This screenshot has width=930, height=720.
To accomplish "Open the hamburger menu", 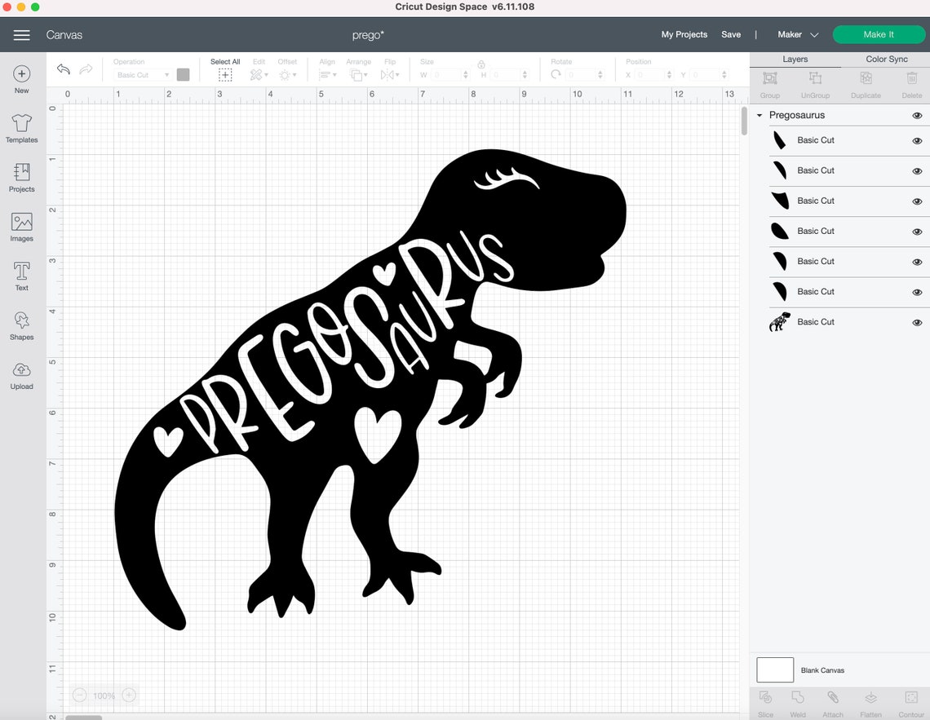I will click(21, 35).
